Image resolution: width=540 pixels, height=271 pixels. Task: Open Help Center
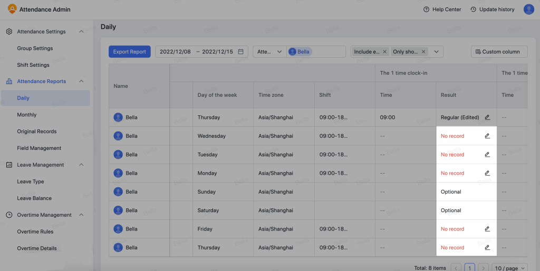click(x=442, y=9)
